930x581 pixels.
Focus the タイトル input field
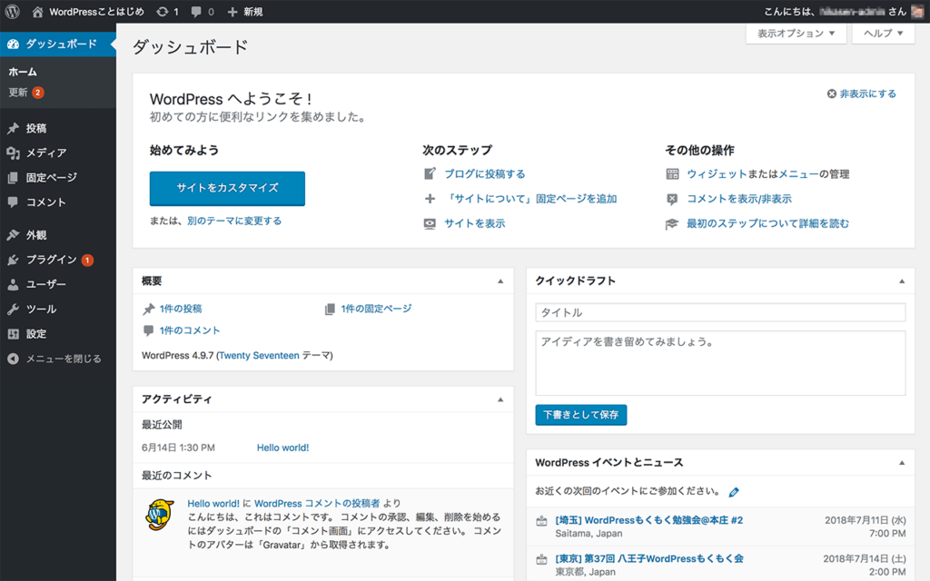click(x=720, y=312)
